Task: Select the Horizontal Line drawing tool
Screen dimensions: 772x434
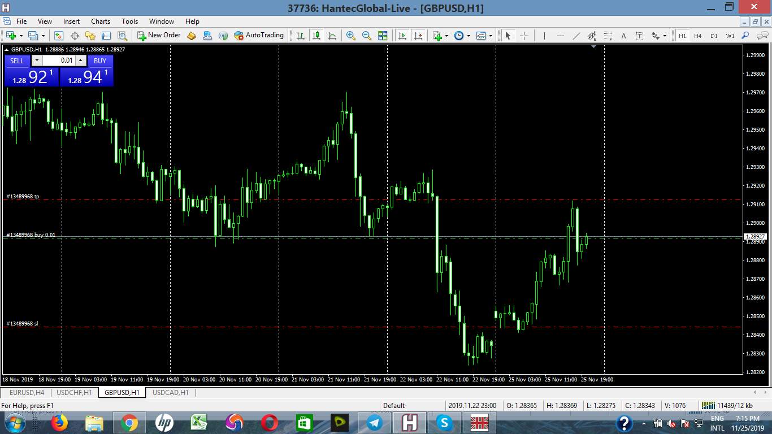Action: pyautogui.click(x=560, y=36)
